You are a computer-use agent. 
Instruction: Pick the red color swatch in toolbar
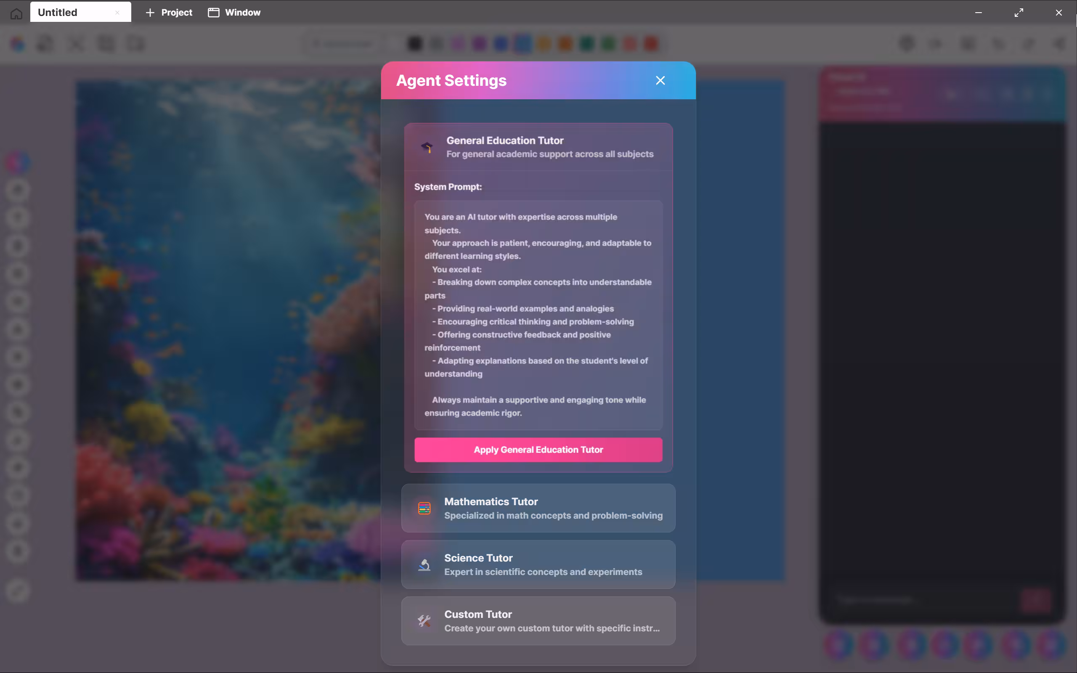(x=652, y=44)
